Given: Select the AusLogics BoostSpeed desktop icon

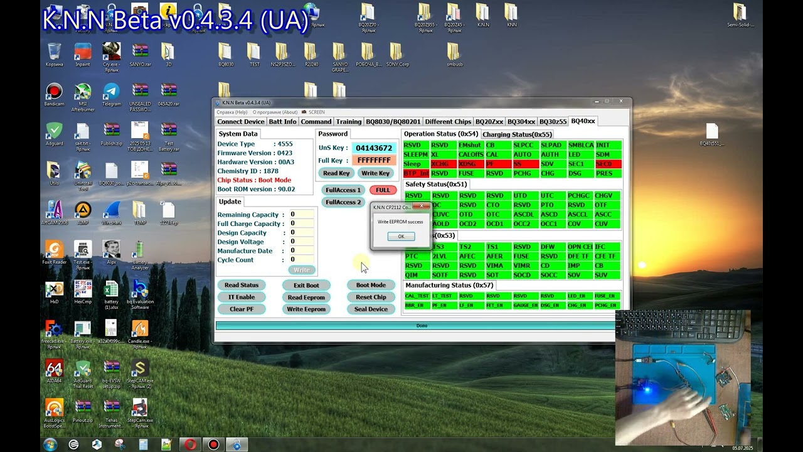Looking at the screenshot, I should pyautogui.click(x=54, y=414).
